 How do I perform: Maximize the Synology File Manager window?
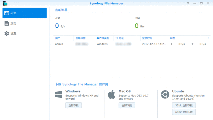pos(201,3)
